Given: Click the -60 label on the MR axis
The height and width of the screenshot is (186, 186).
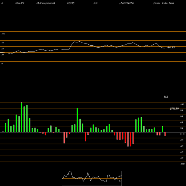Looking at the screenshot, I should (x=182, y=152).
